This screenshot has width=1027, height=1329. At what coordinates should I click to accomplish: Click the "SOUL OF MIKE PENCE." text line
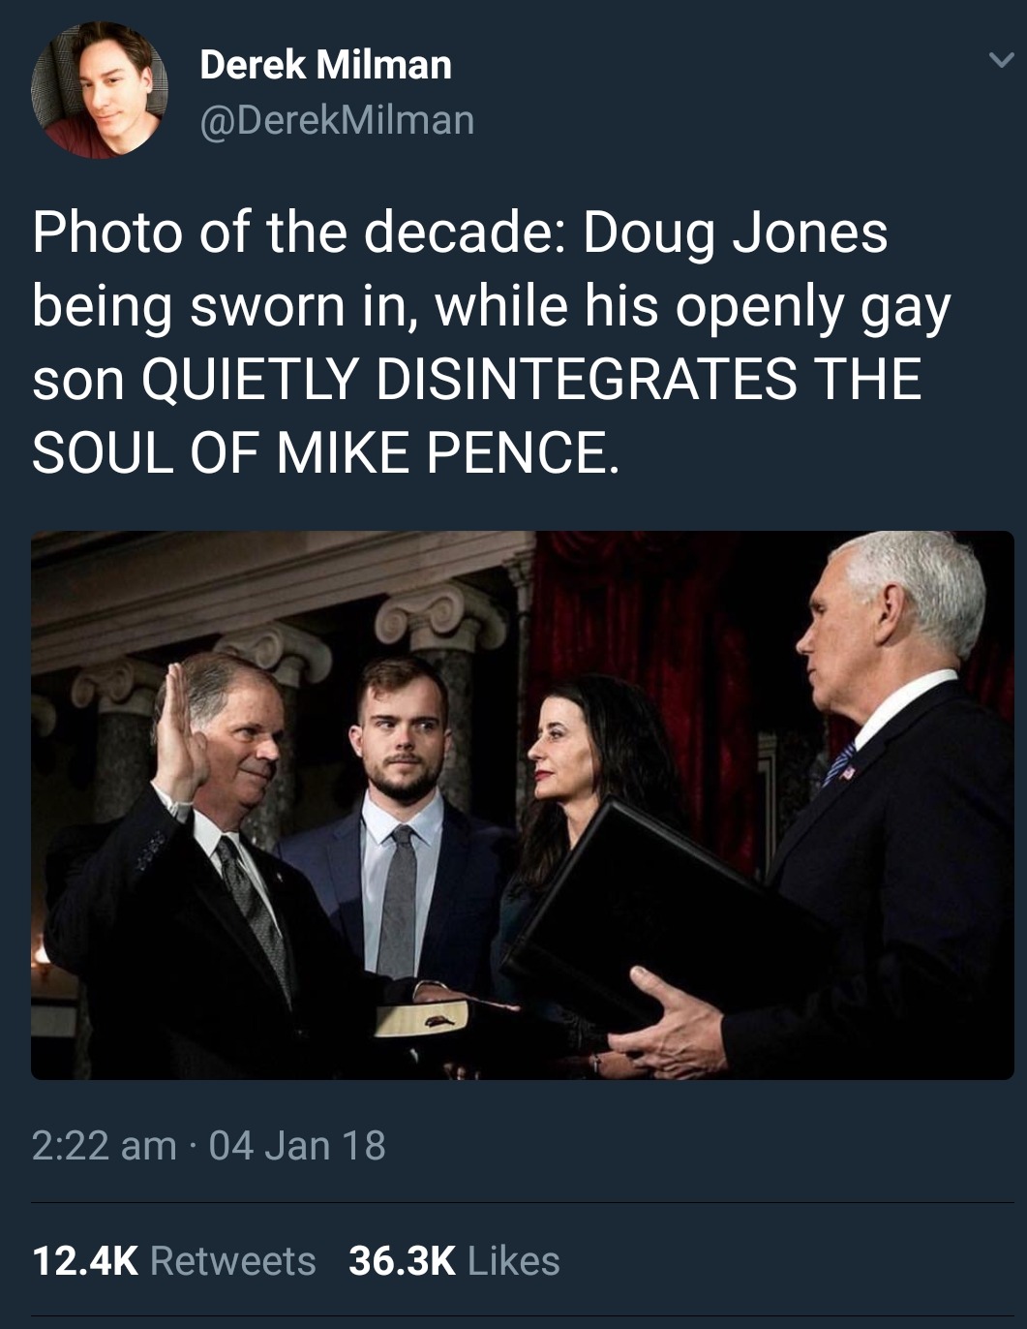(x=324, y=451)
